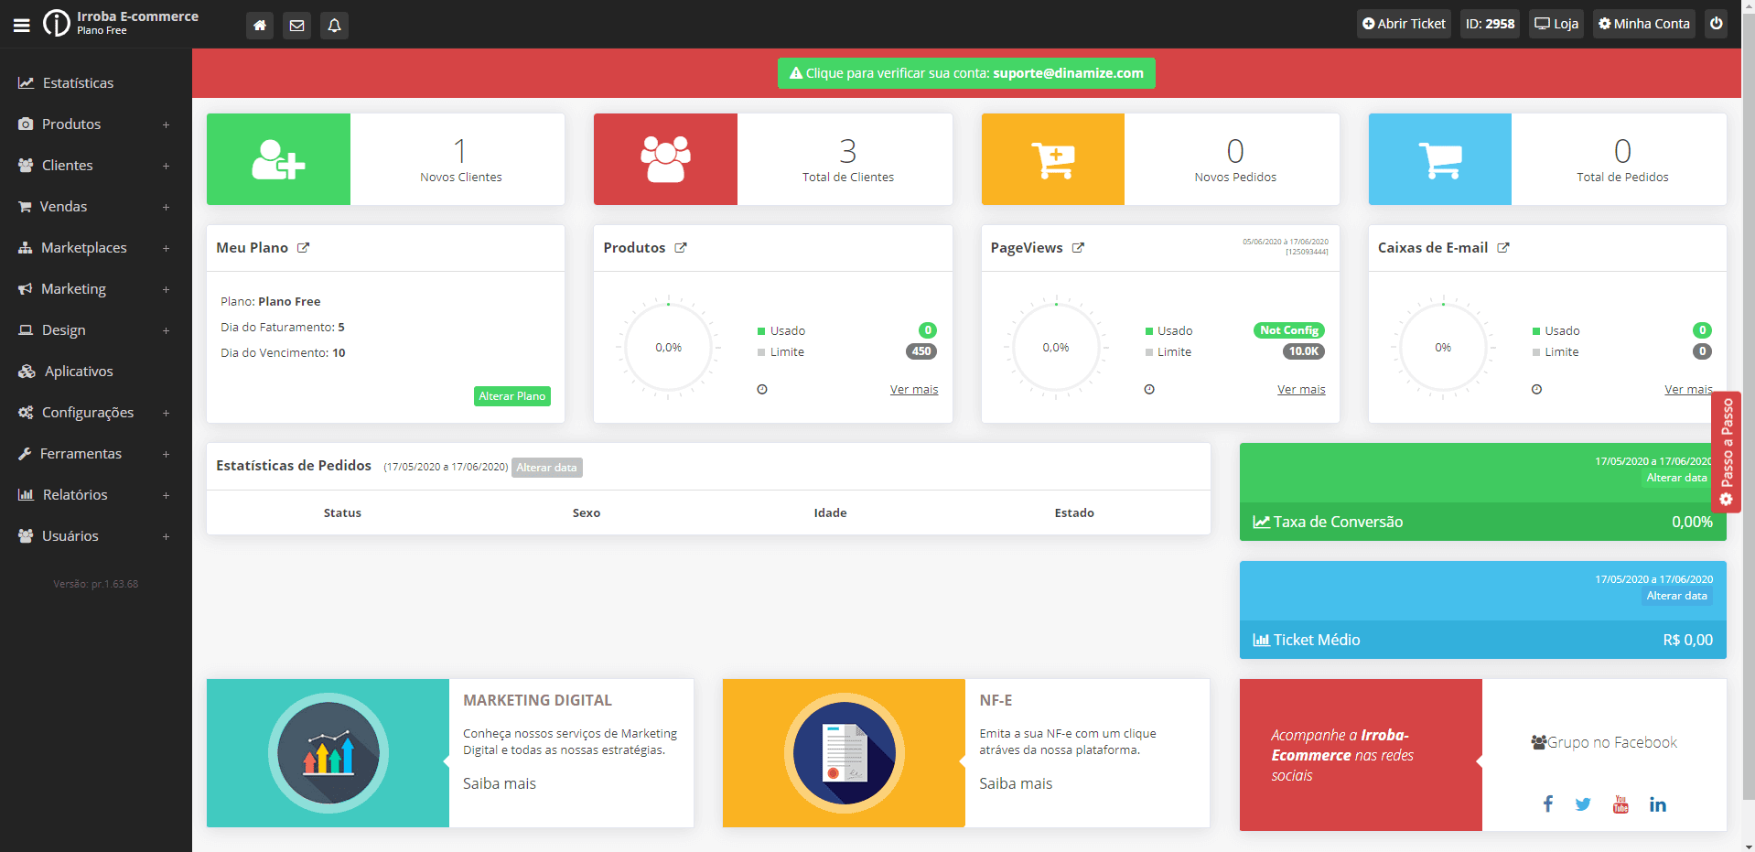Open the Loja button
The width and height of the screenshot is (1755, 852).
[1556, 24]
